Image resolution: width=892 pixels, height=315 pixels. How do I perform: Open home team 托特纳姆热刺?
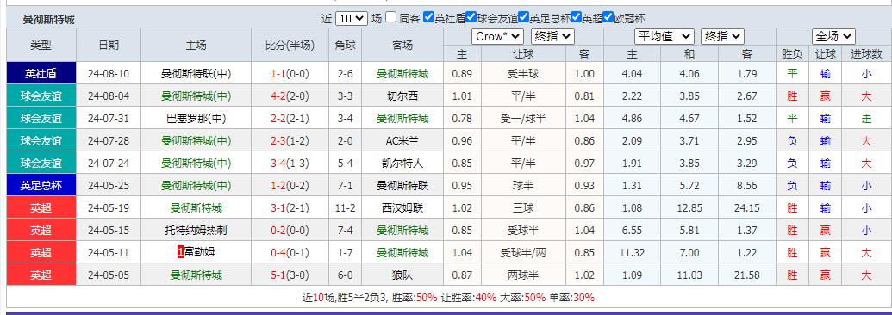pyautogui.click(x=196, y=231)
